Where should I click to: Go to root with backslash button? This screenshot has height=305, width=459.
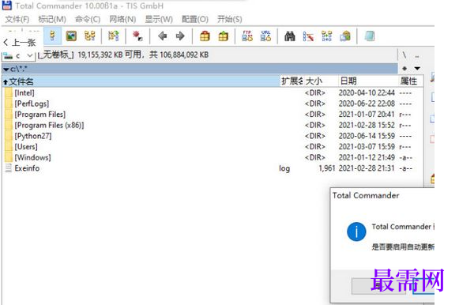[404, 55]
